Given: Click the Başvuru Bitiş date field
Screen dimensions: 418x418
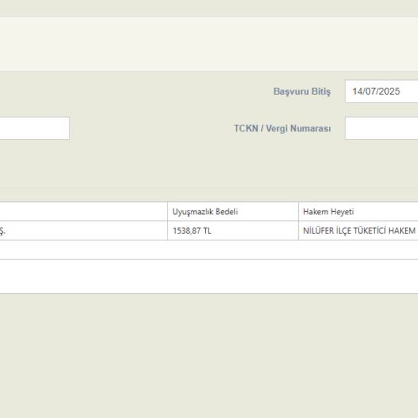Looking at the screenshot, I should (x=382, y=91).
